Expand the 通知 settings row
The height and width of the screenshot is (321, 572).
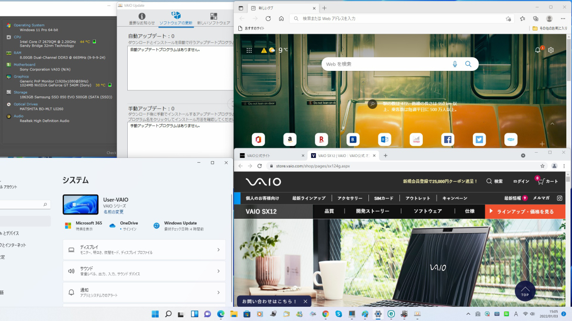pos(144,292)
